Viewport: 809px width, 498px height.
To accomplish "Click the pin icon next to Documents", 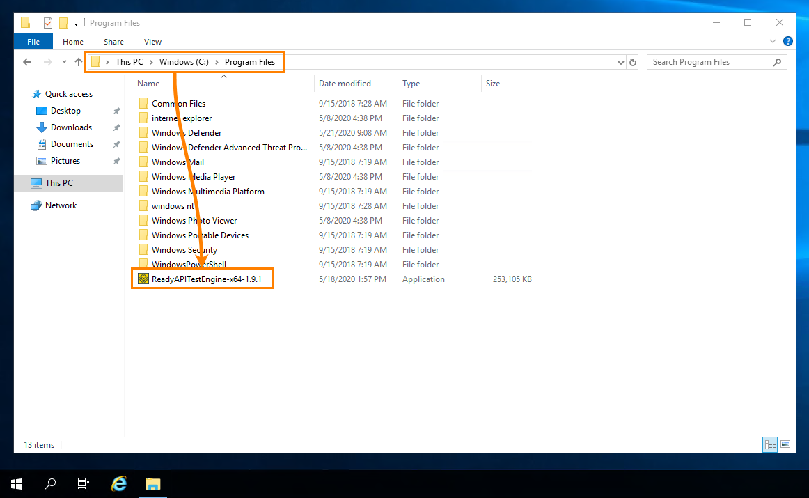I will click(116, 144).
